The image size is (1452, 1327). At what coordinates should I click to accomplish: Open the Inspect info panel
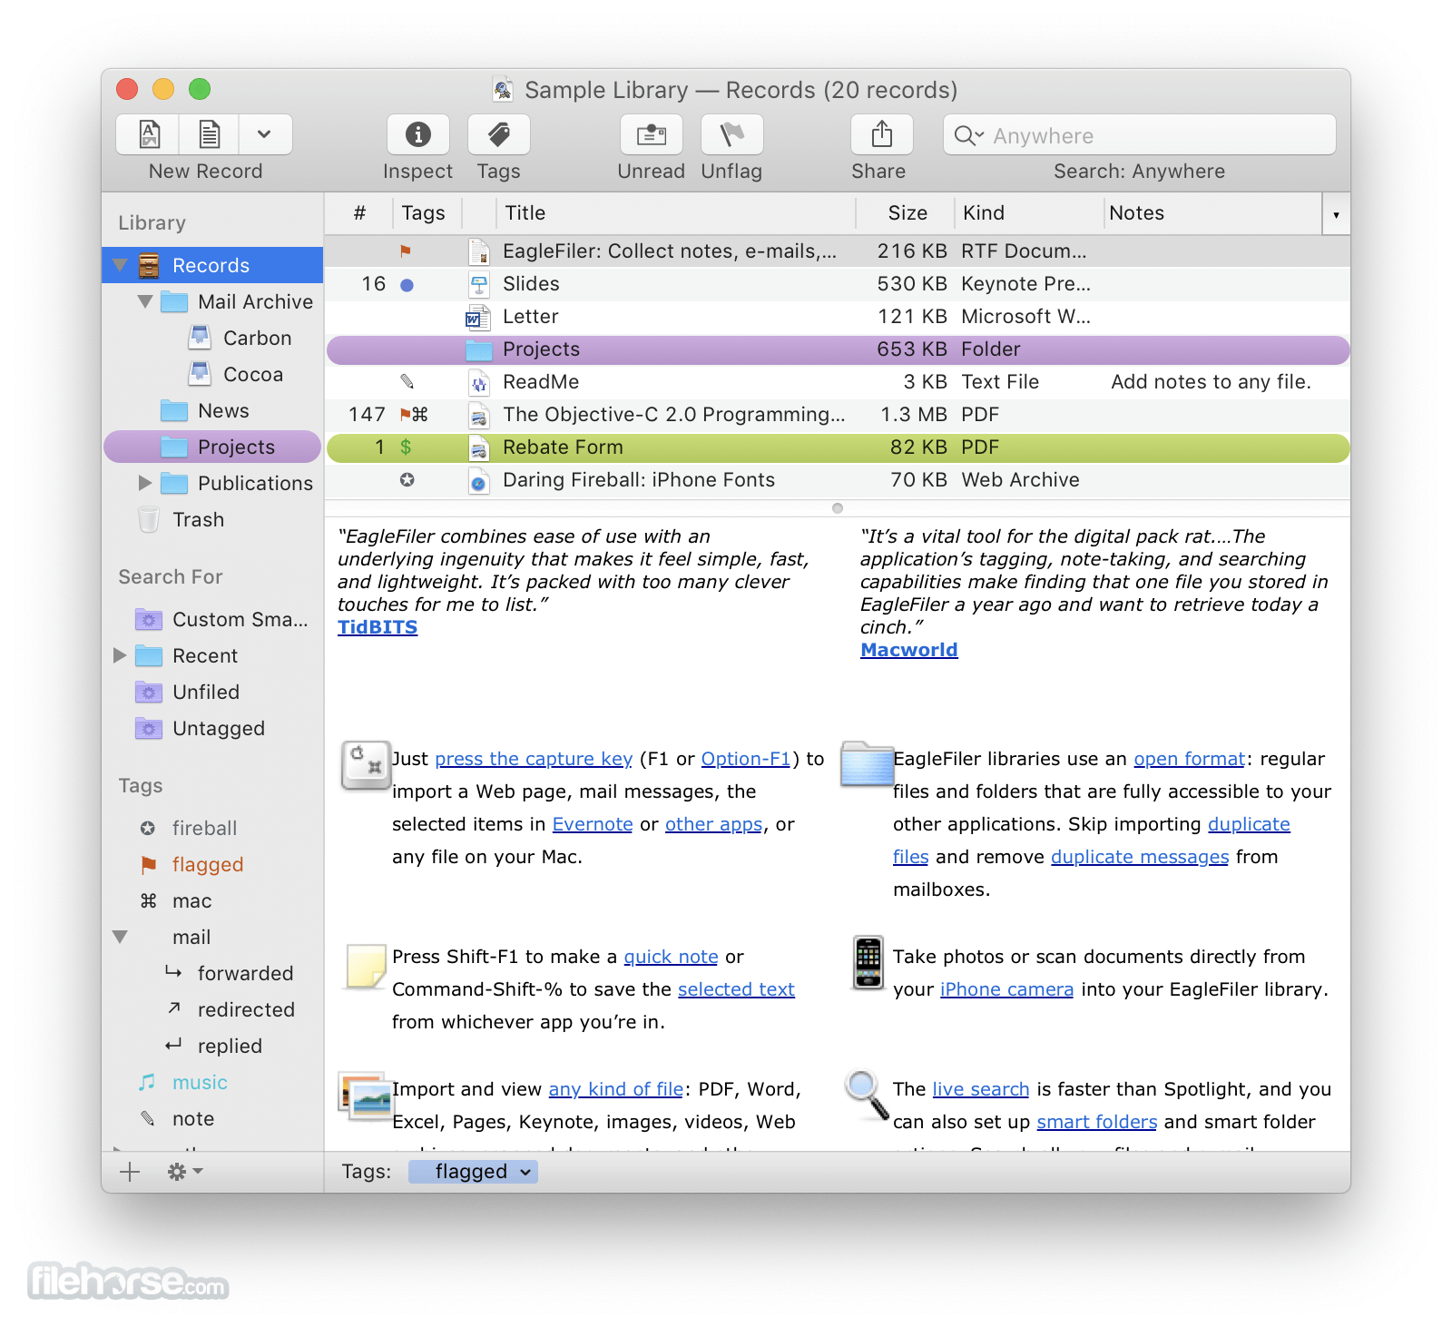[417, 134]
